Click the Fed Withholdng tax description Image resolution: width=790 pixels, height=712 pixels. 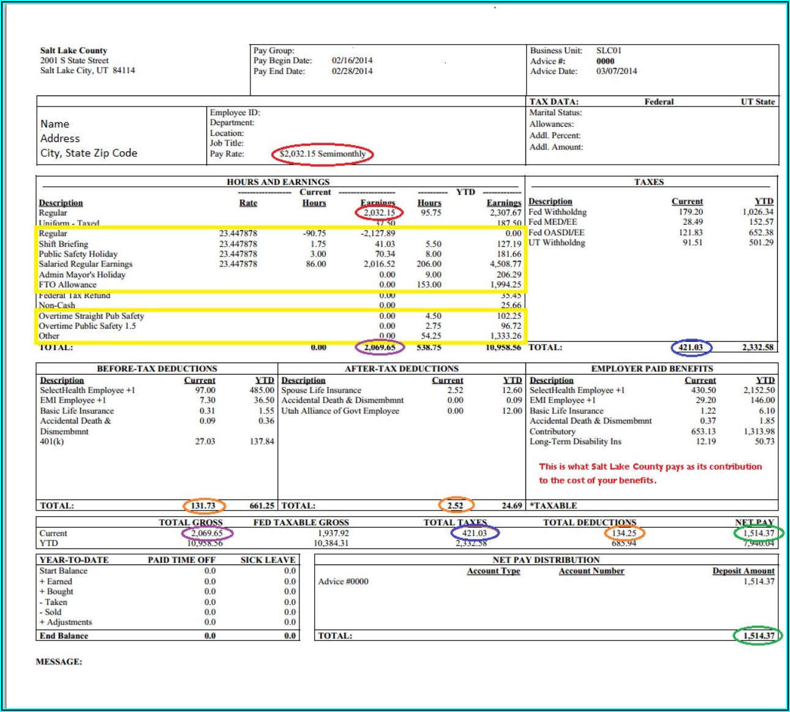click(557, 212)
